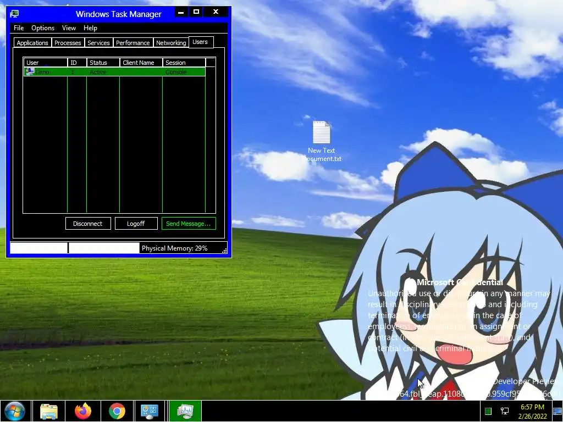
Task: Minimize the Task Manager window
Action: [181, 12]
